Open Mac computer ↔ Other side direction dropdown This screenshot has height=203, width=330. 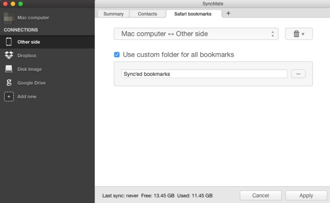point(196,34)
